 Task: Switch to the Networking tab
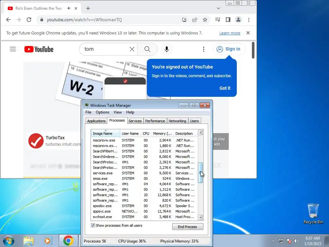pos(177,121)
